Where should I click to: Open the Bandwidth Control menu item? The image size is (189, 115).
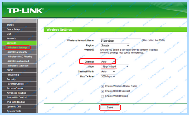tap(19, 98)
